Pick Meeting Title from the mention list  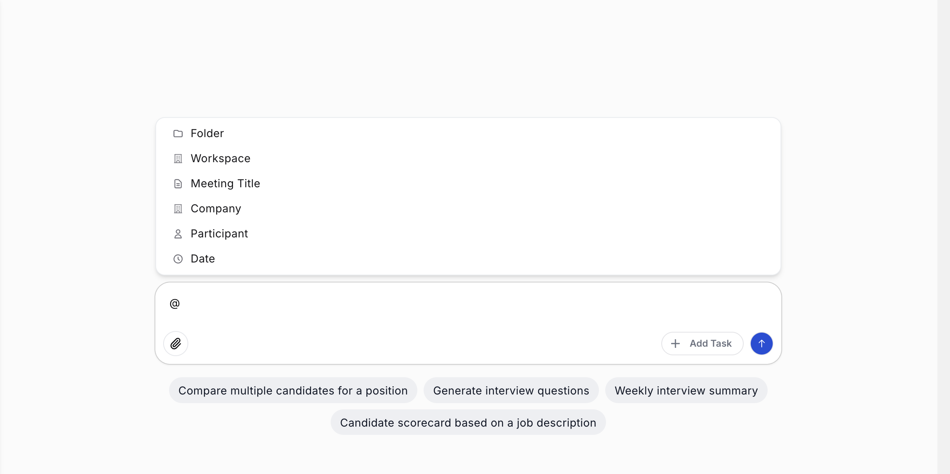(x=225, y=184)
